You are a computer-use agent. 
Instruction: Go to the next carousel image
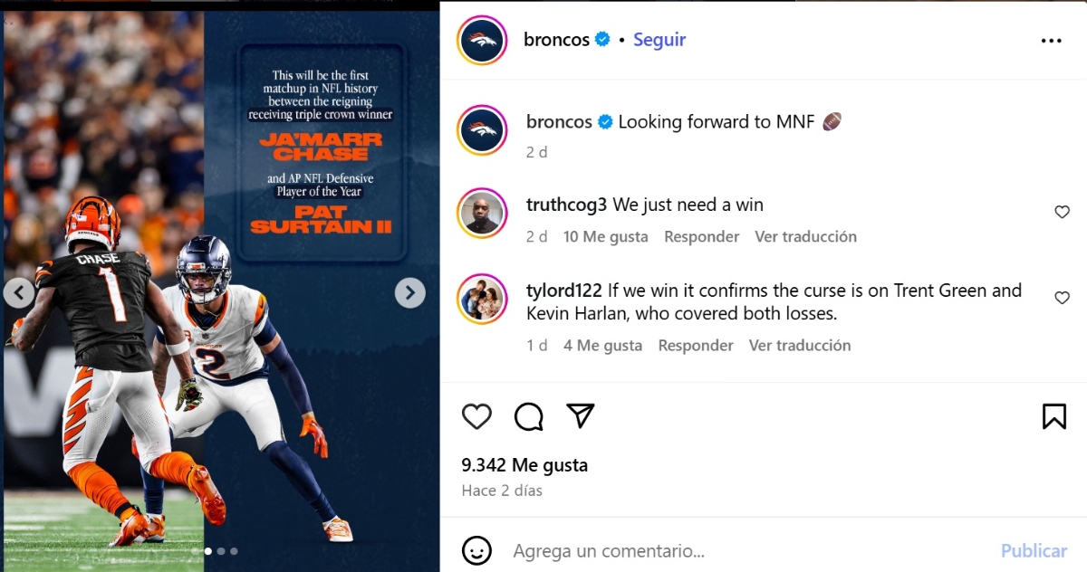coord(410,292)
